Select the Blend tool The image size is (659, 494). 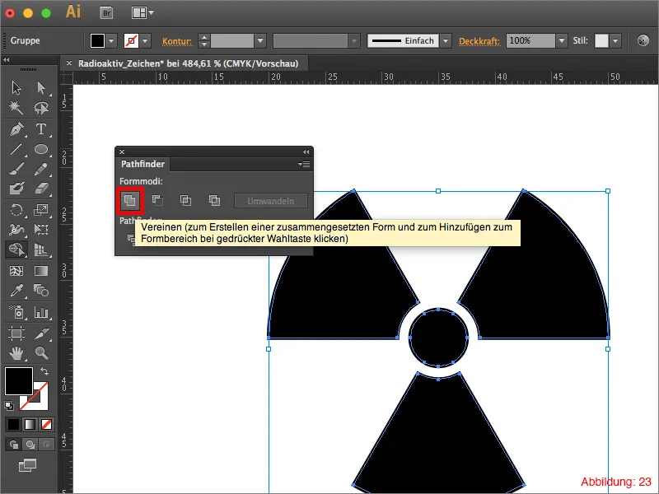point(41,291)
